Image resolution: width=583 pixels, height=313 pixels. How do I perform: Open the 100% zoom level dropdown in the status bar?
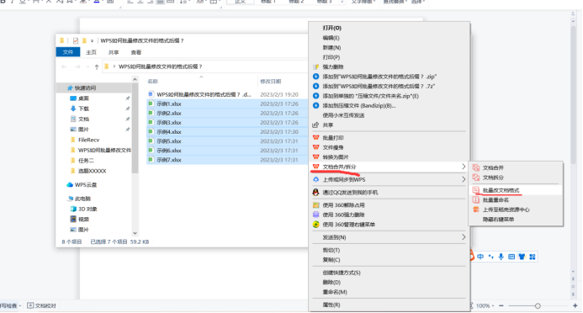click(493, 306)
